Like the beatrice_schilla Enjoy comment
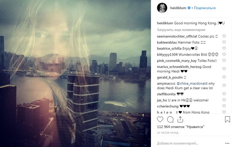Image resolution: width=232 pixels, height=147 pixels. point(224,48)
